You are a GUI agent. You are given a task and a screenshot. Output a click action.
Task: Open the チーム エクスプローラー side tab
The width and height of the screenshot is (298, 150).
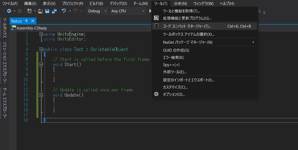pos(5,103)
